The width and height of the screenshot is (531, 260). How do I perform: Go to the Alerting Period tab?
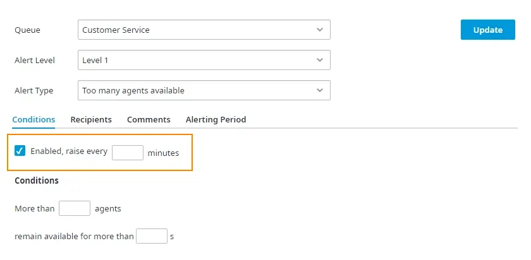click(216, 119)
